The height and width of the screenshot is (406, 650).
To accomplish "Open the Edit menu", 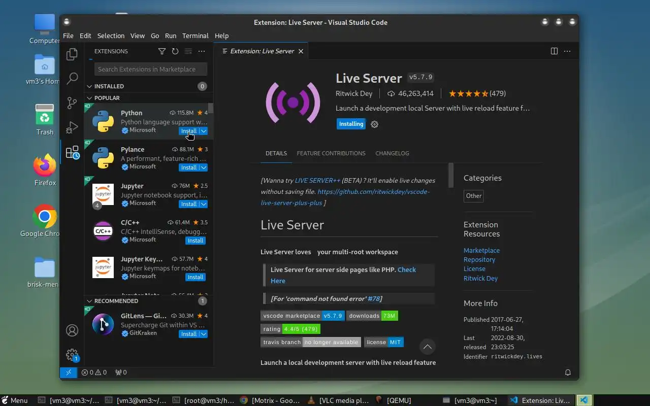I will pos(85,36).
